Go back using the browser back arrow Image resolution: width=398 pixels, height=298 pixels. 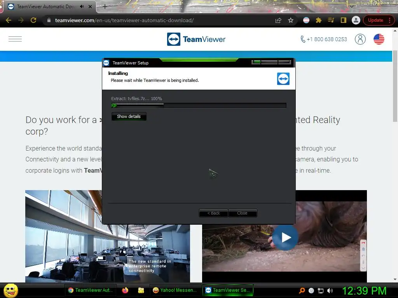[9, 20]
